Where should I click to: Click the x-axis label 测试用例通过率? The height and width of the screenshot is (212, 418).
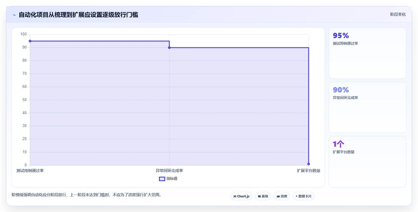pyautogui.click(x=30, y=171)
